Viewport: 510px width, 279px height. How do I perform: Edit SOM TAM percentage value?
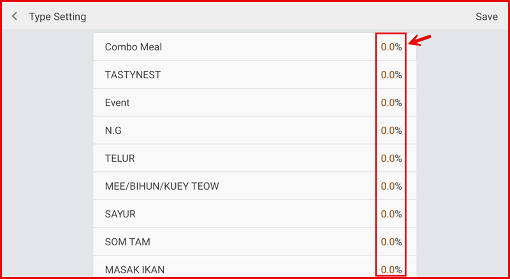point(391,242)
